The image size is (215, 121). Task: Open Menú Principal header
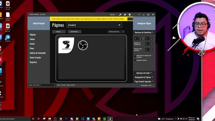(39, 24)
